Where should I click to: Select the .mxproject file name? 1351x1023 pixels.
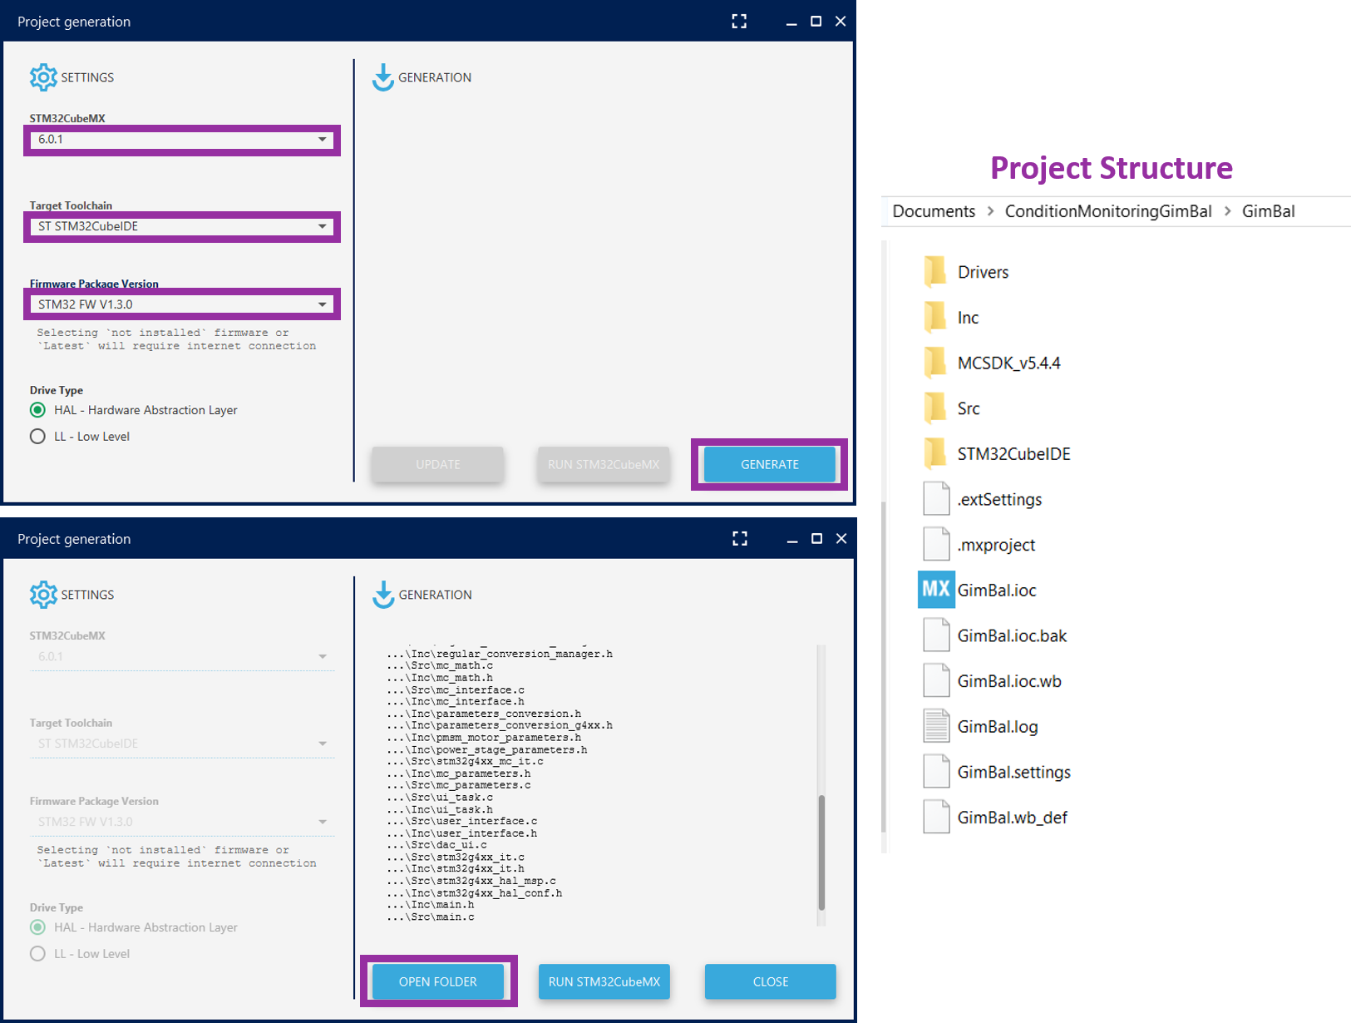[996, 545]
